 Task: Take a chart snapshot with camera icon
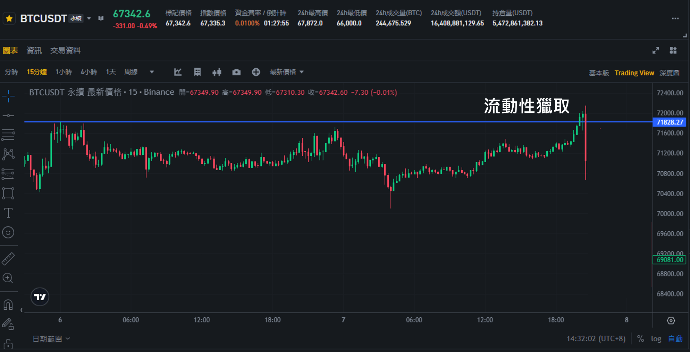[236, 72]
